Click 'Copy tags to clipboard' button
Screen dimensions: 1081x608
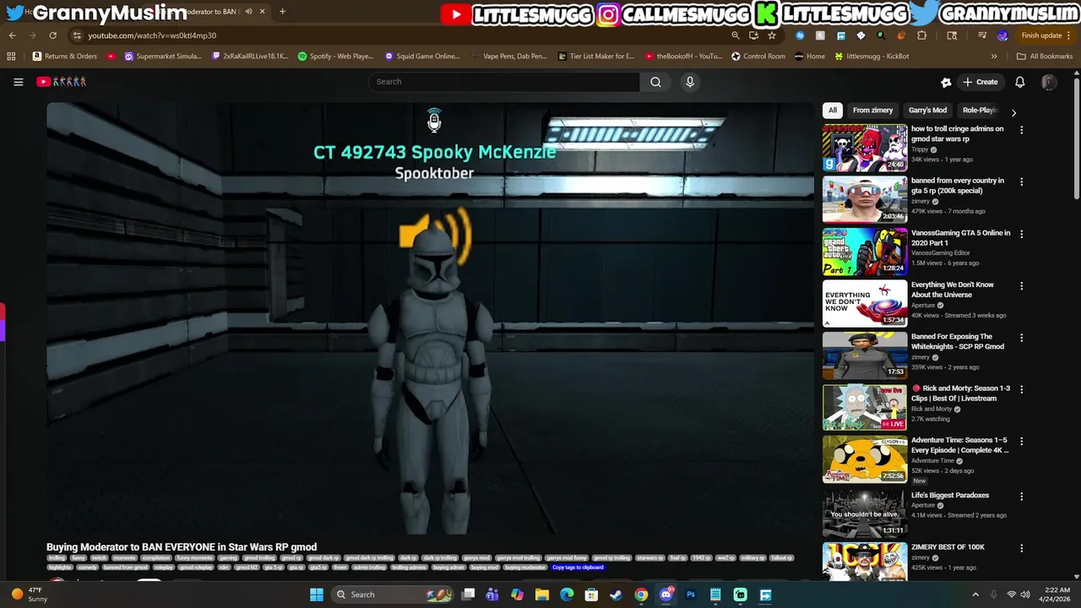click(x=578, y=567)
